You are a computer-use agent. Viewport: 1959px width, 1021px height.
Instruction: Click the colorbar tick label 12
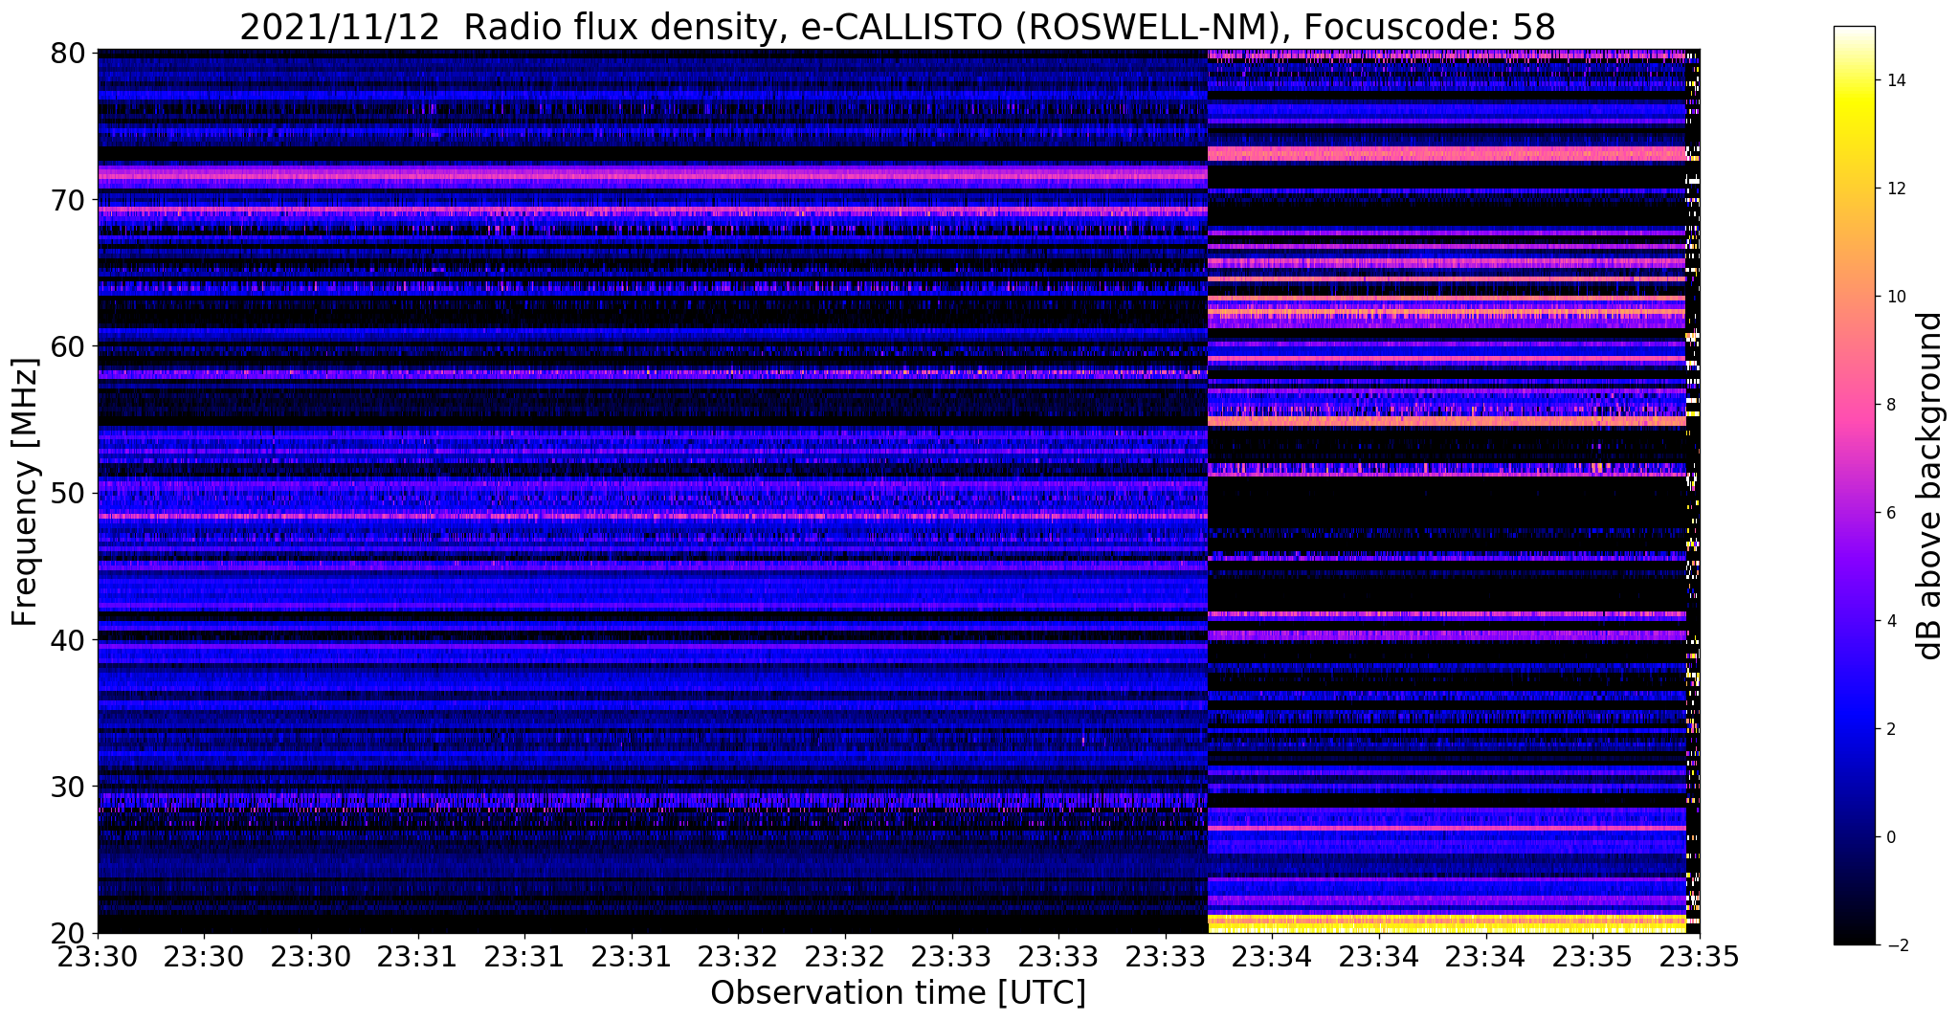pos(1896,189)
